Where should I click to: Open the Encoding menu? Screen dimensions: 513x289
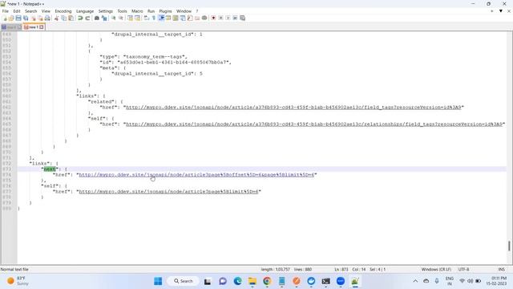[63, 11]
